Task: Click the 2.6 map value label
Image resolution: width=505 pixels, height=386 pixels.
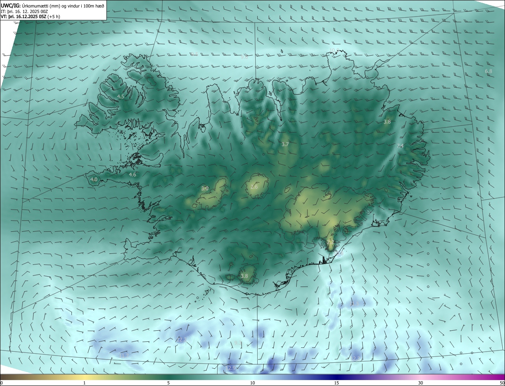Action: (254, 187)
